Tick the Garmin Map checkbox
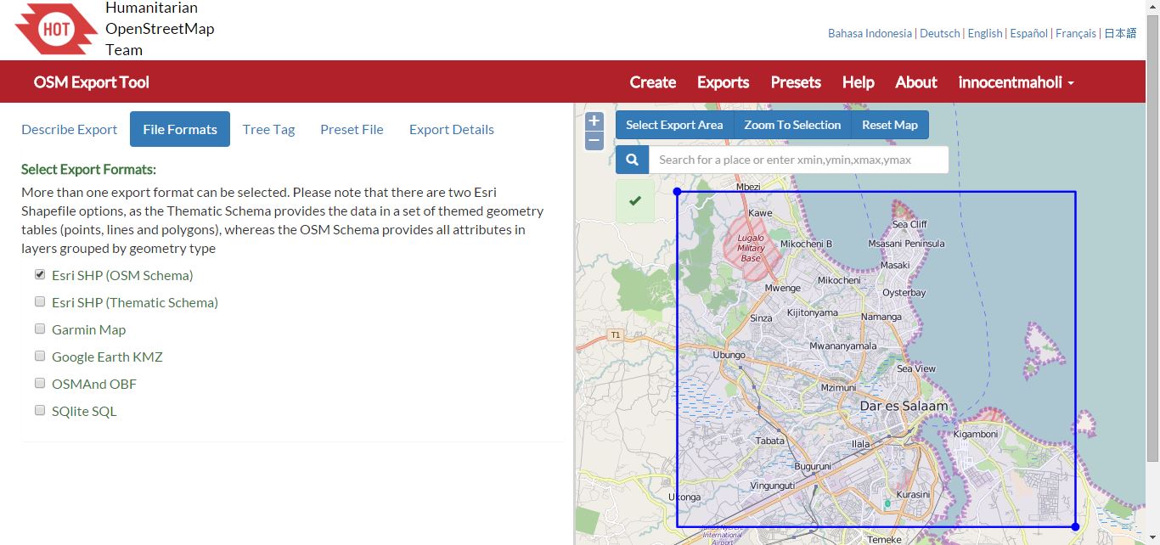 (40, 329)
